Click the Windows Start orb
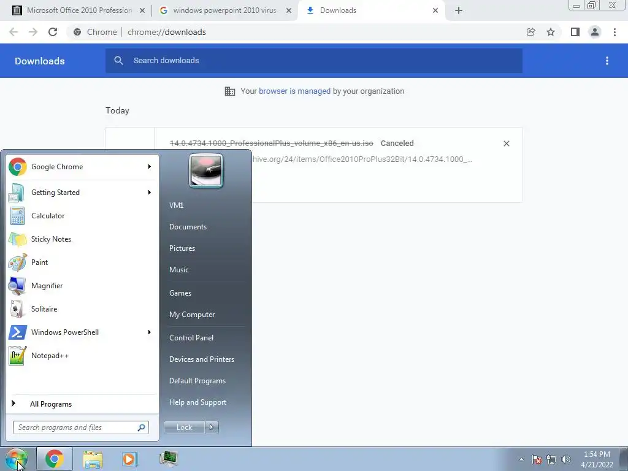Image resolution: width=628 pixels, height=471 pixels. (x=15, y=459)
